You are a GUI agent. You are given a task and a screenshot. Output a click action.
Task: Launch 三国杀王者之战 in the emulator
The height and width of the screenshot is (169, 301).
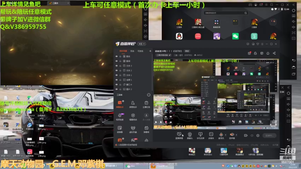[x=198, y=23]
